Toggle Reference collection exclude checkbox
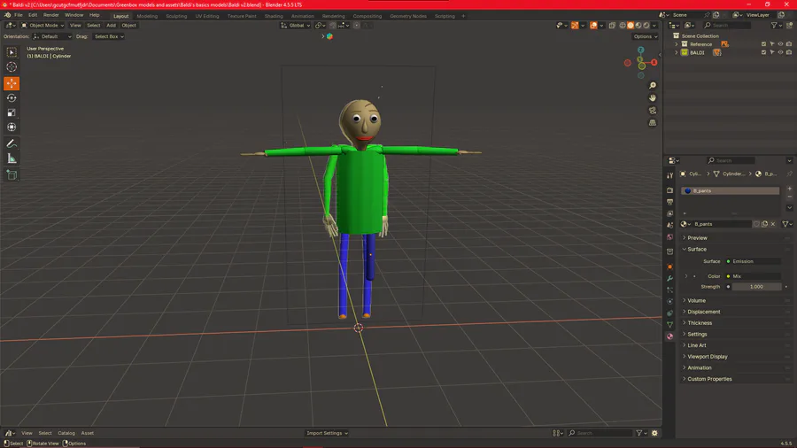797x448 pixels. pyautogui.click(x=763, y=44)
